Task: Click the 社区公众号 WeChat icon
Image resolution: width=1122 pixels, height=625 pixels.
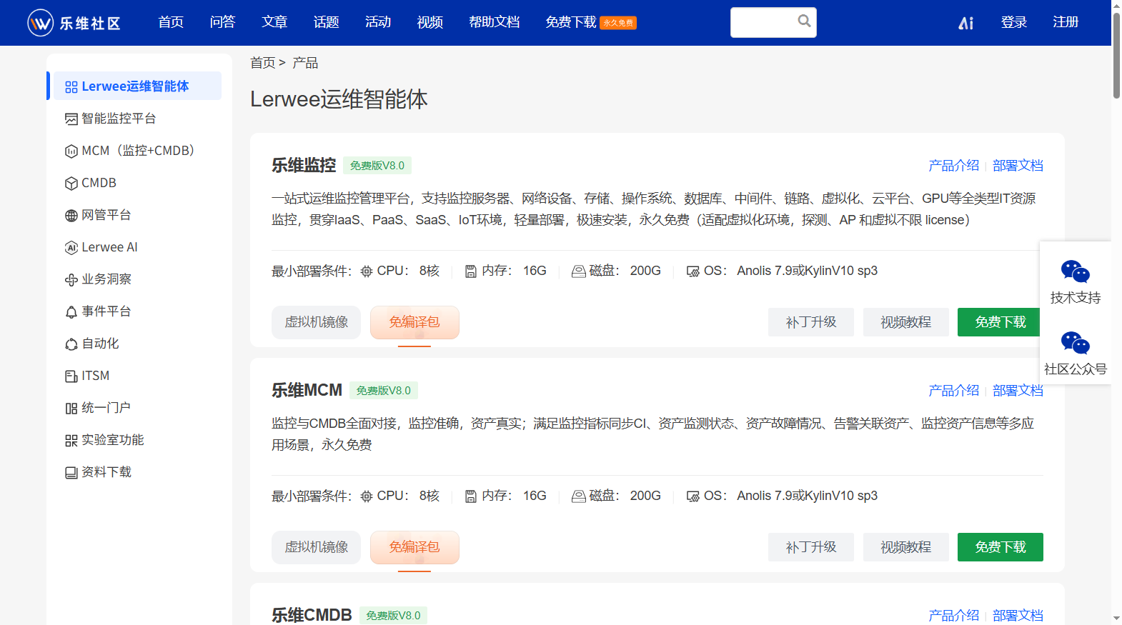Action: 1075,344
